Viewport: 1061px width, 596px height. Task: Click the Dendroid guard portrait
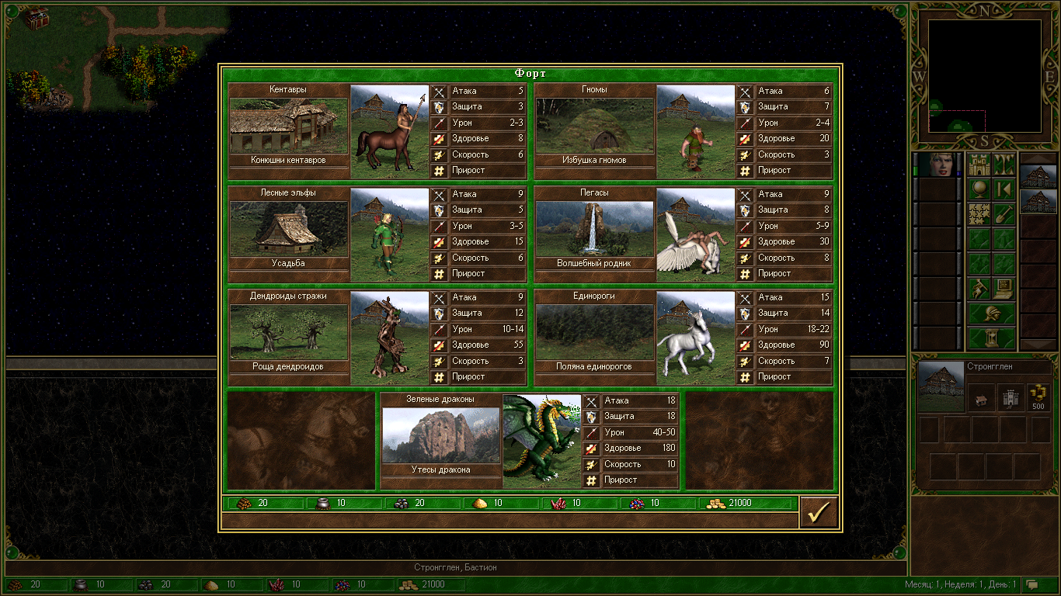389,338
